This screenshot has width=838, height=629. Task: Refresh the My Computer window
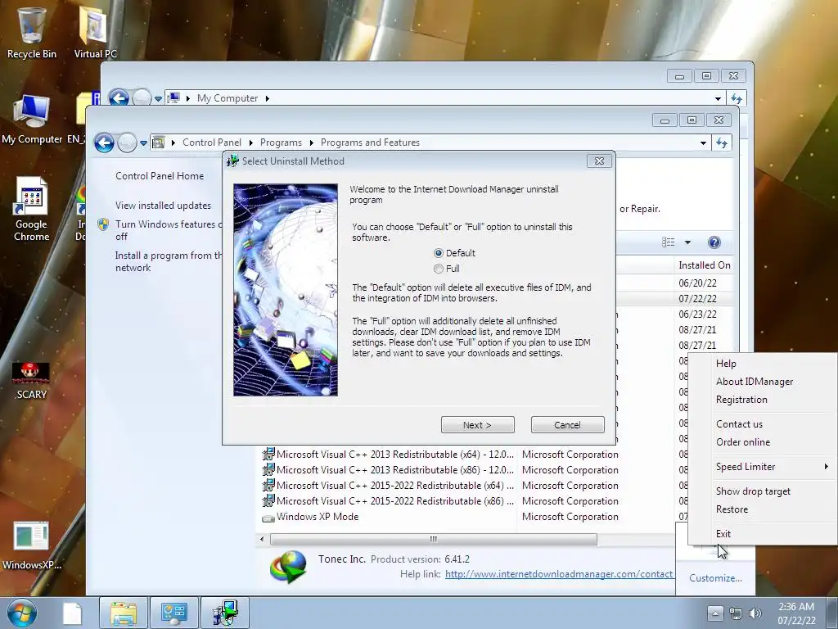click(737, 98)
